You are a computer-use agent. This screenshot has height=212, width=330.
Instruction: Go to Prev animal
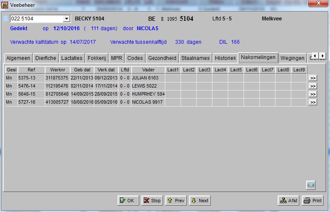tap(175, 201)
